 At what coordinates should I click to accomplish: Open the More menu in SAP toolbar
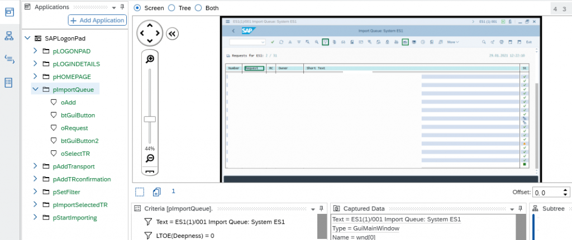coord(452,42)
